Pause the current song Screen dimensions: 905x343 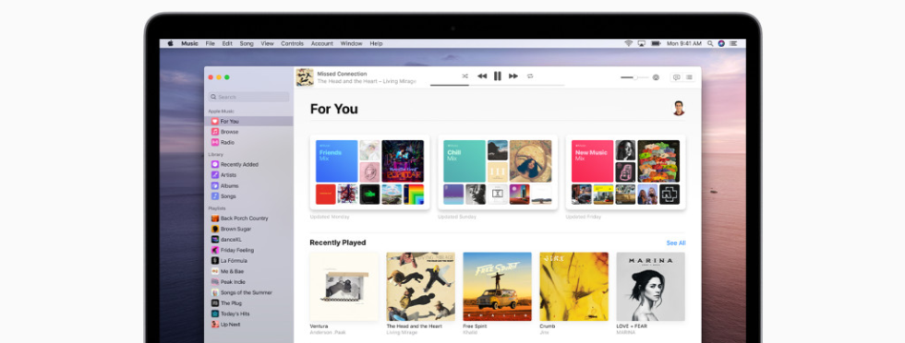coord(498,77)
